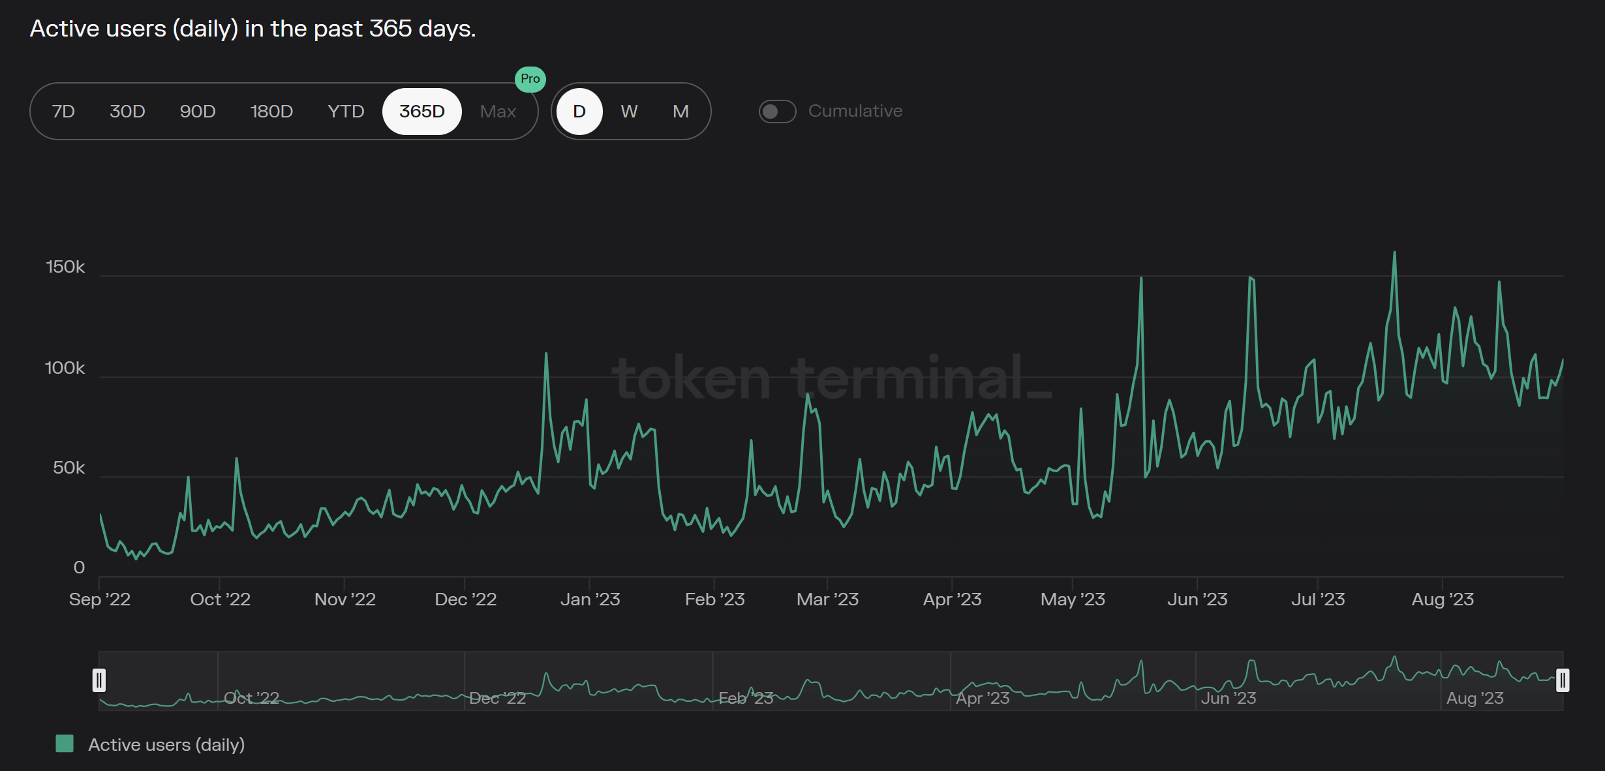
Task: Toggle Active users (daily) legend label
Action: pos(166,744)
